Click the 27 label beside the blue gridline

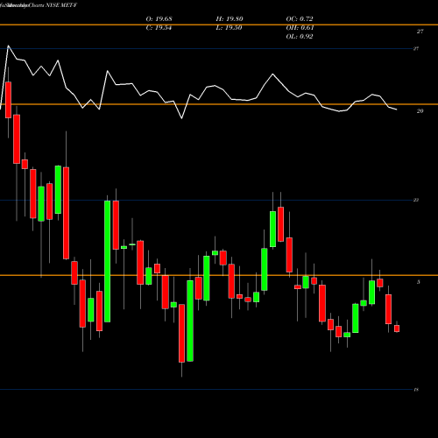point(416,49)
